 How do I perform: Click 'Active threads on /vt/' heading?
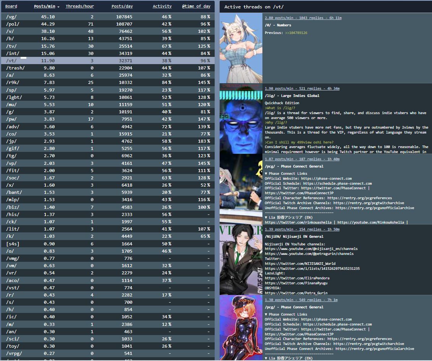[254, 7]
